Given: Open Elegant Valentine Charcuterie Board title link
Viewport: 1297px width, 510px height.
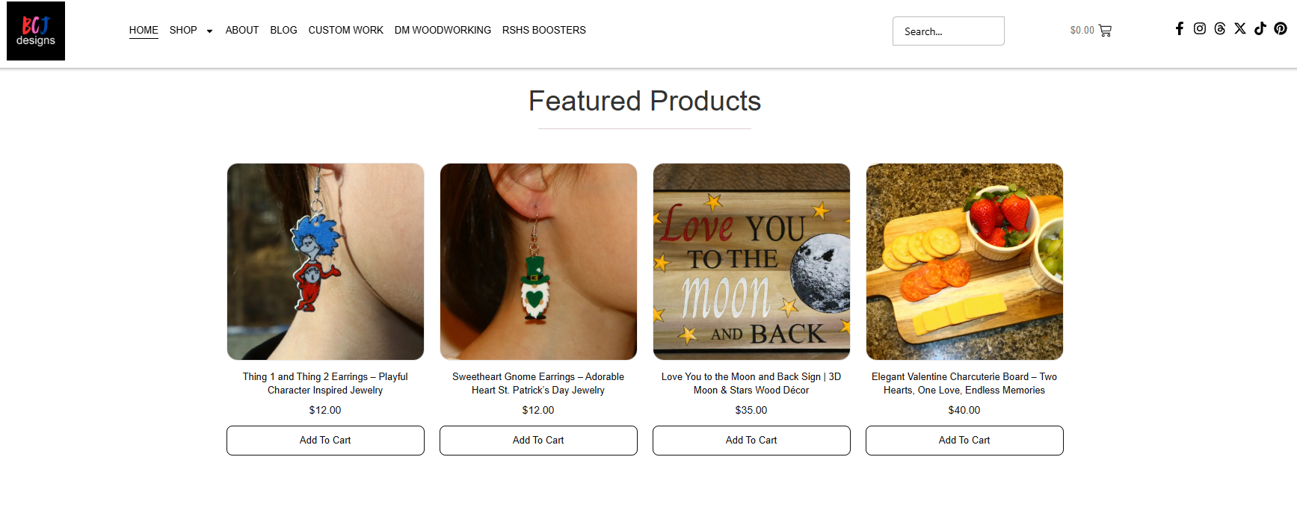Looking at the screenshot, I should pyautogui.click(x=964, y=383).
